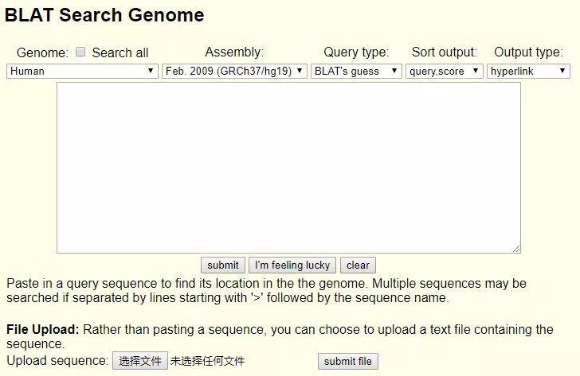
Task: Click the Assembly: label text
Action: [x=234, y=52]
